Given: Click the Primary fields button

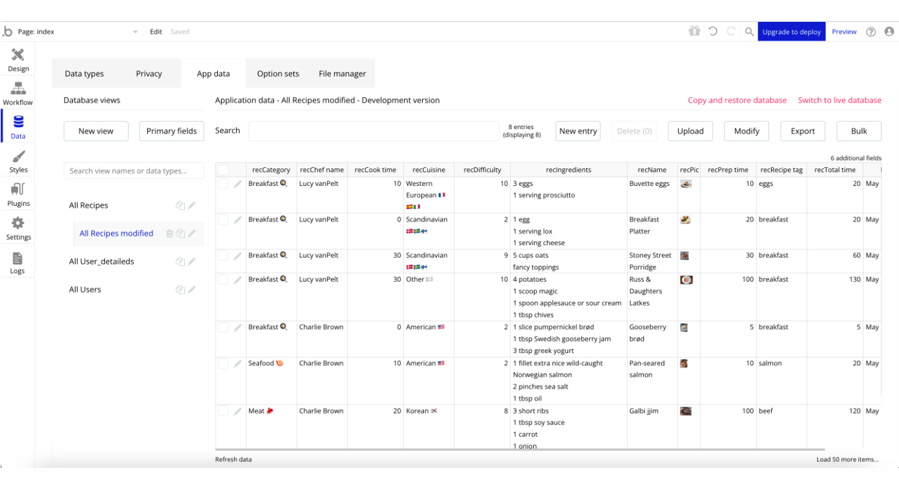Looking at the screenshot, I should click(x=171, y=131).
